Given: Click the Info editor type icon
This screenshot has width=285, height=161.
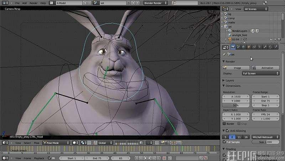Looking at the screenshot, I should [5, 3].
